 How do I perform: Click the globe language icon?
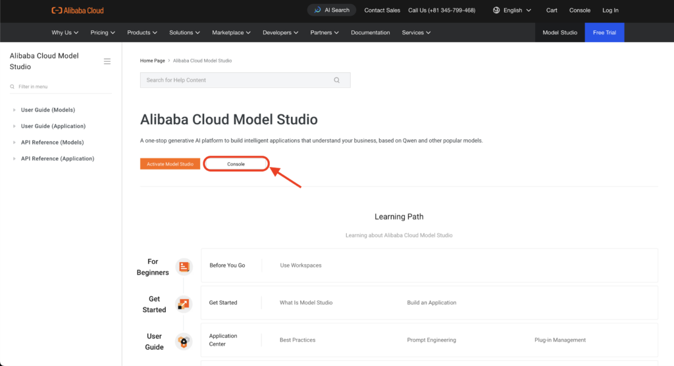[496, 11]
